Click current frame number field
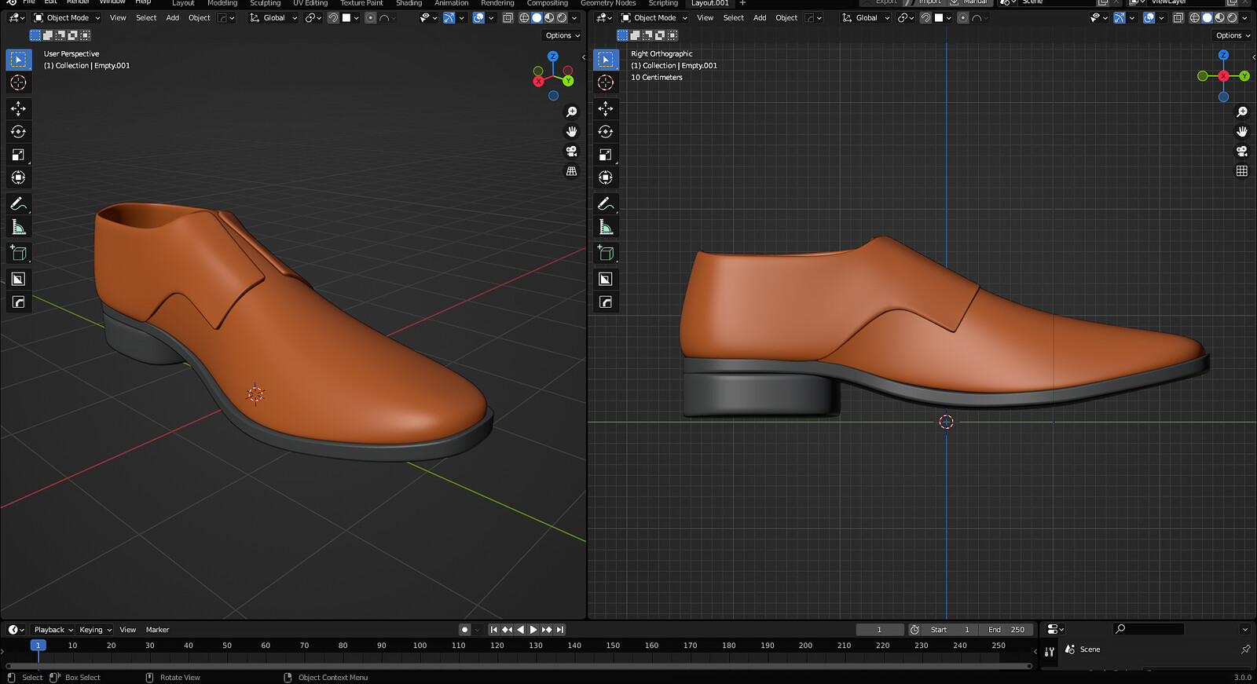The width and height of the screenshot is (1257, 684). click(880, 630)
